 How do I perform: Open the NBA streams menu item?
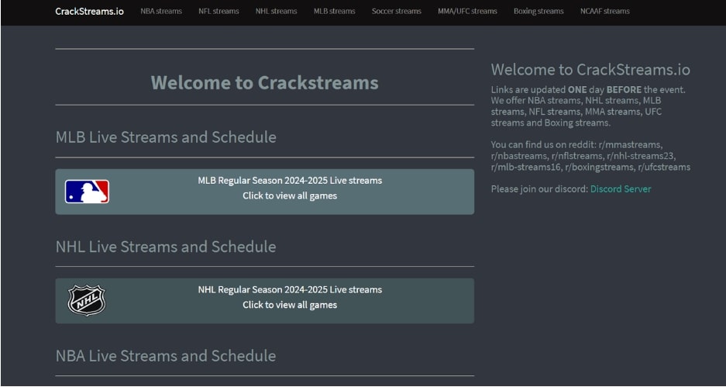[x=161, y=11]
